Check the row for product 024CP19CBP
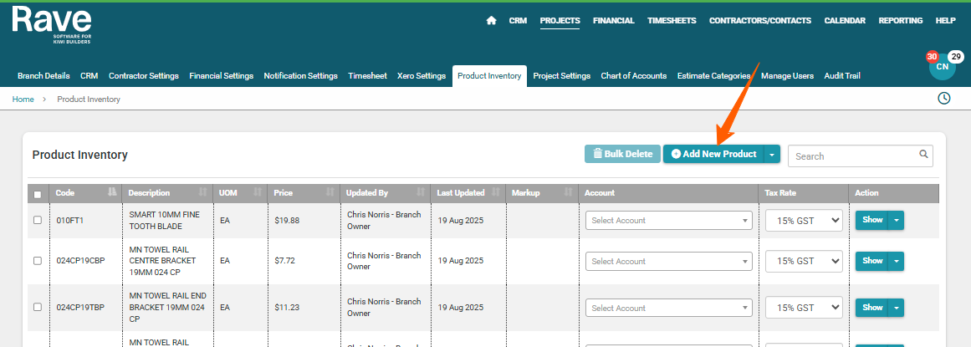The width and height of the screenshot is (971, 347). [x=38, y=261]
